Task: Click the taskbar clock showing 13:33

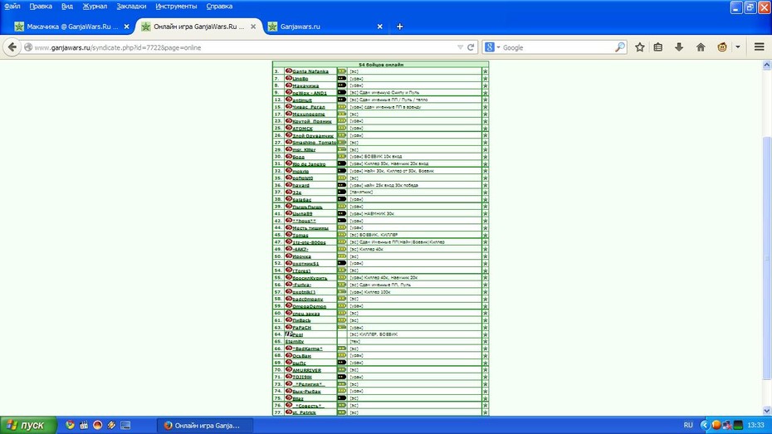Action: (755, 425)
